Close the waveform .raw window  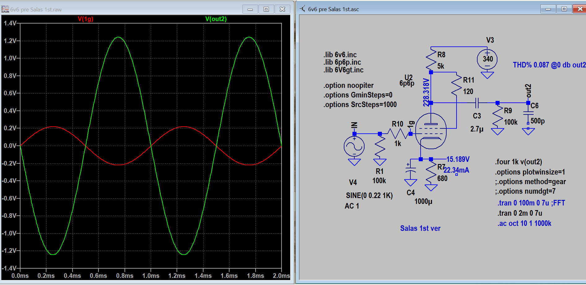click(x=282, y=9)
